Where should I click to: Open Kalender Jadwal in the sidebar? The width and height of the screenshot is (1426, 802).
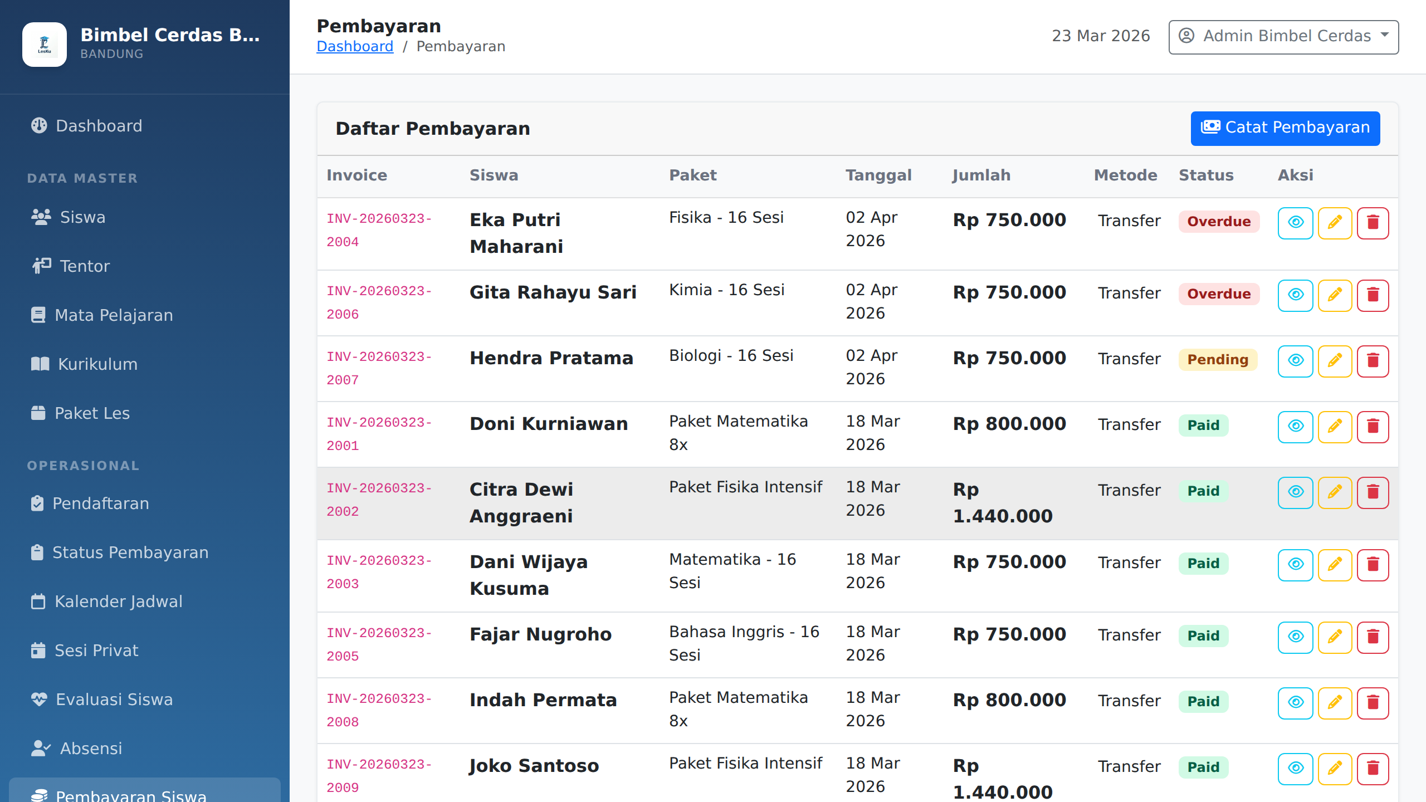pyautogui.click(x=118, y=601)
